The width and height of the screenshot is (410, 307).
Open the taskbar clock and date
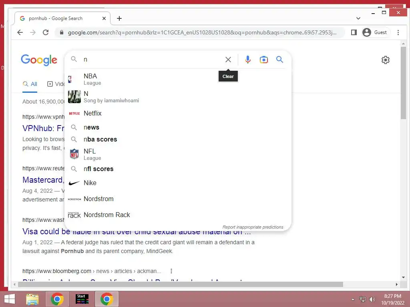coord(393,299)
